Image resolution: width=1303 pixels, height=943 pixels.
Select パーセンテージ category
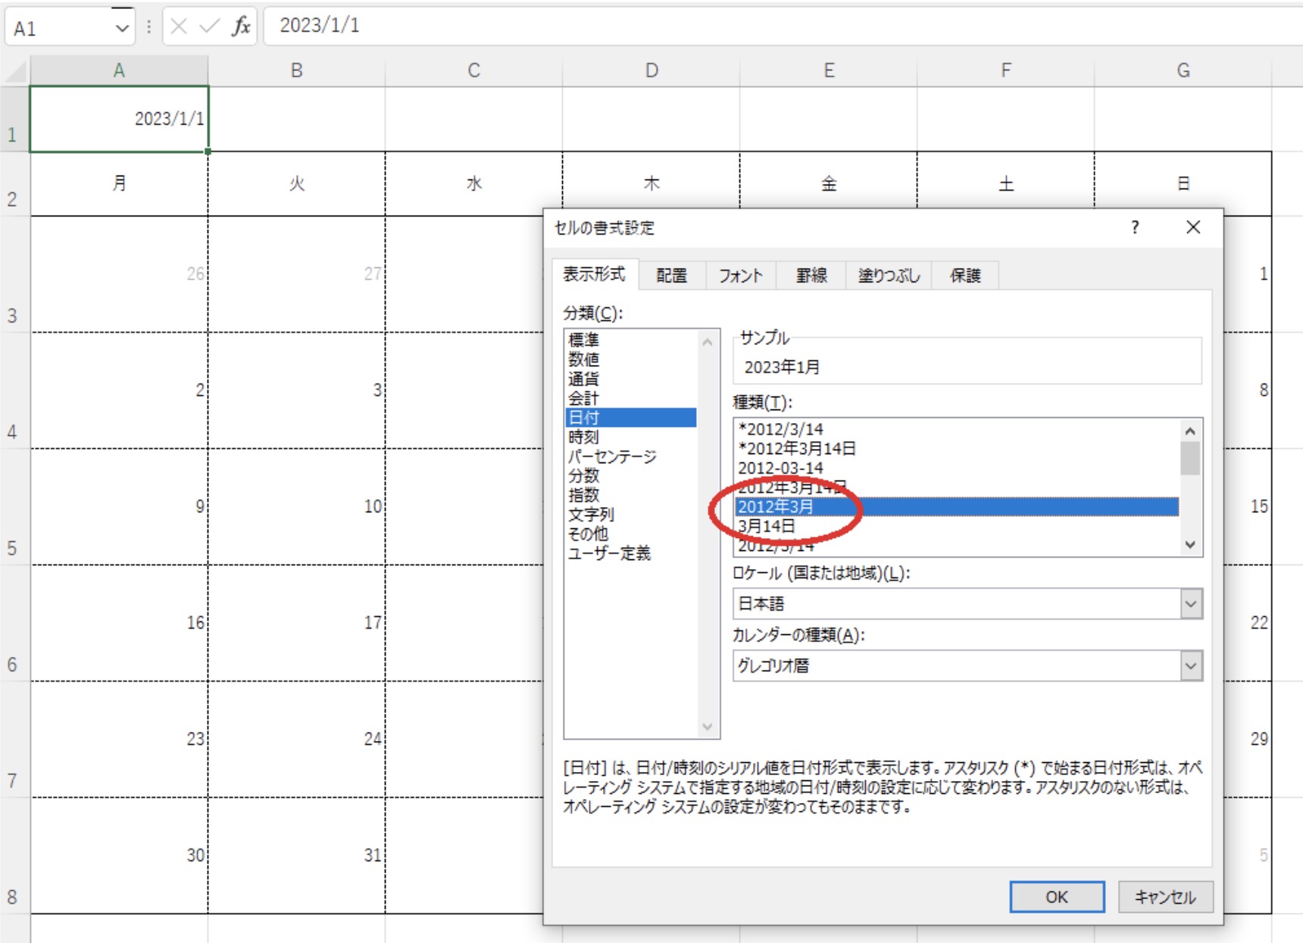(630, 456)
